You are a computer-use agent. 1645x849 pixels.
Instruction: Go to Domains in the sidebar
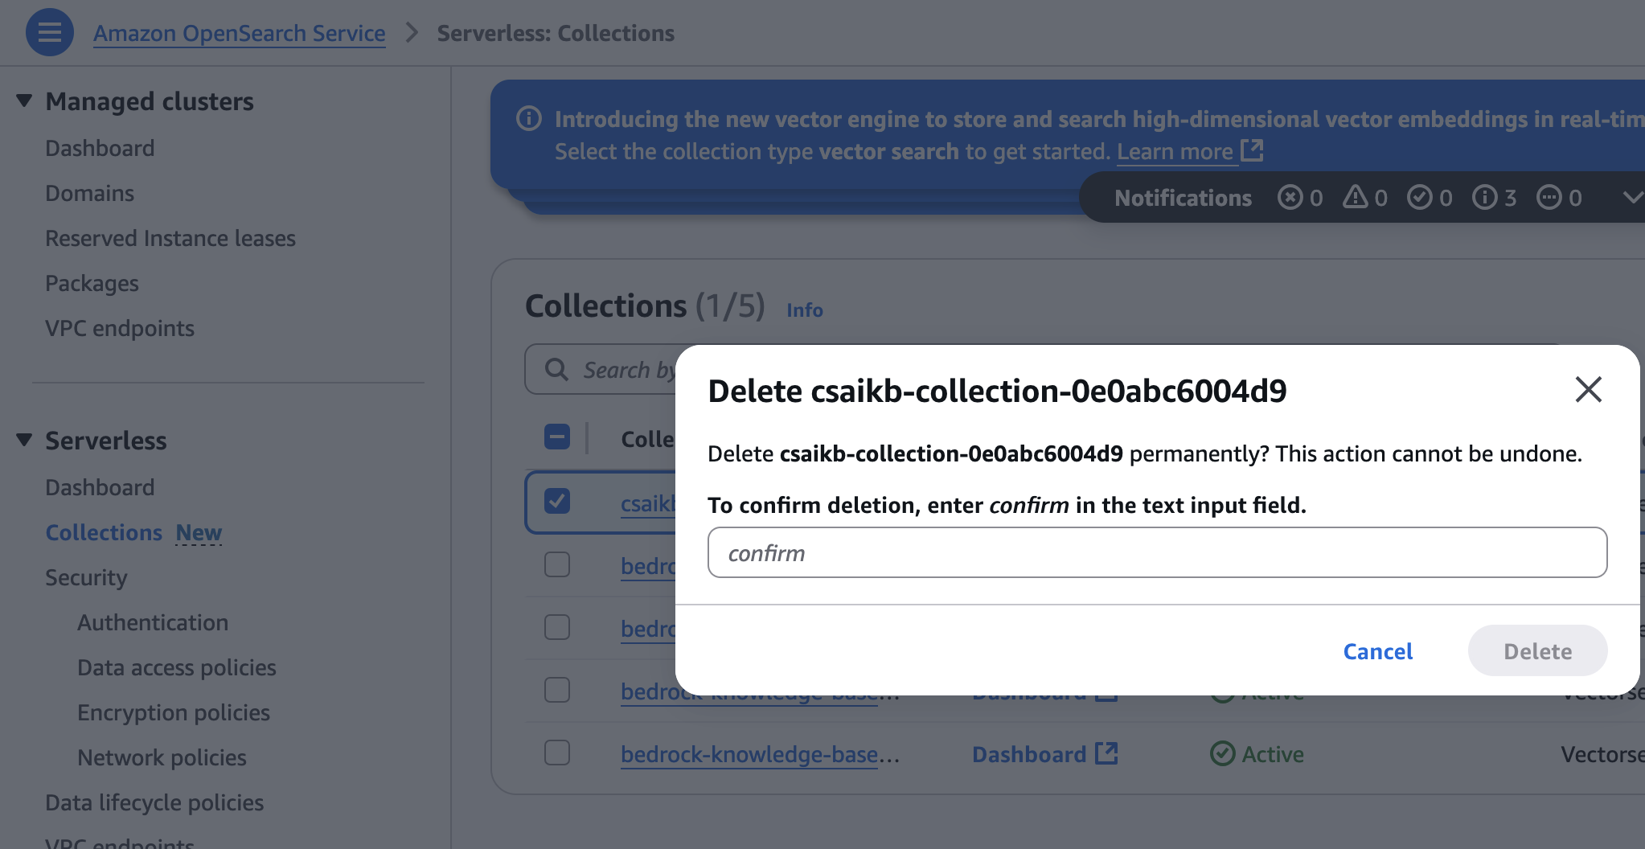click(x=89, y=193)
